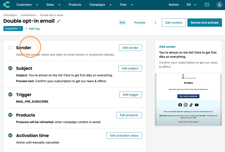
Task: Expand the Campaigns menu arrow
Action: 110,5
